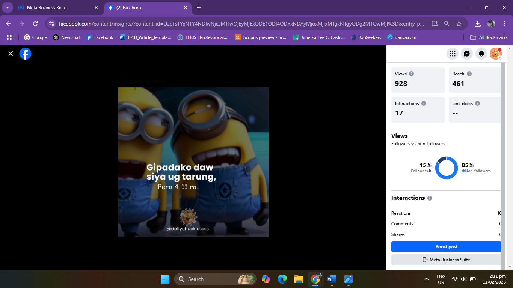Screen dimensions: 513x288
Task: Click the info icon next to Link clicks
Action: click(x=477, y=103)
